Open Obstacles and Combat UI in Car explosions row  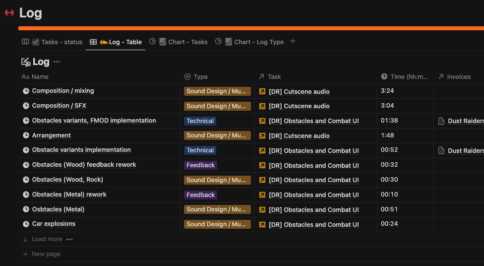(313, 225)
